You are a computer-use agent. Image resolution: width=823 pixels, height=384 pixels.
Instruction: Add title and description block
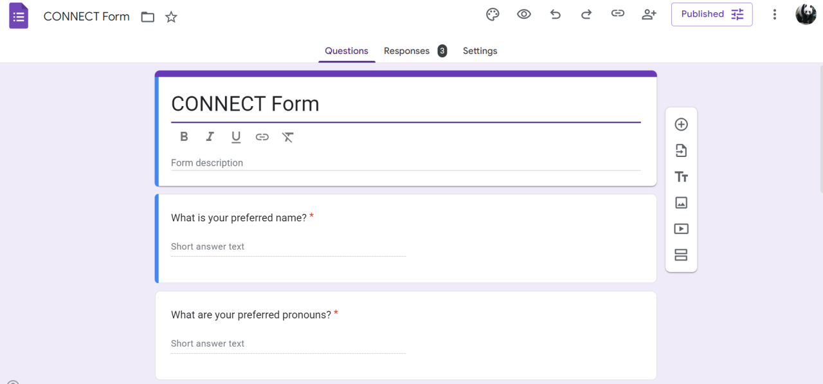coord(681,177)
